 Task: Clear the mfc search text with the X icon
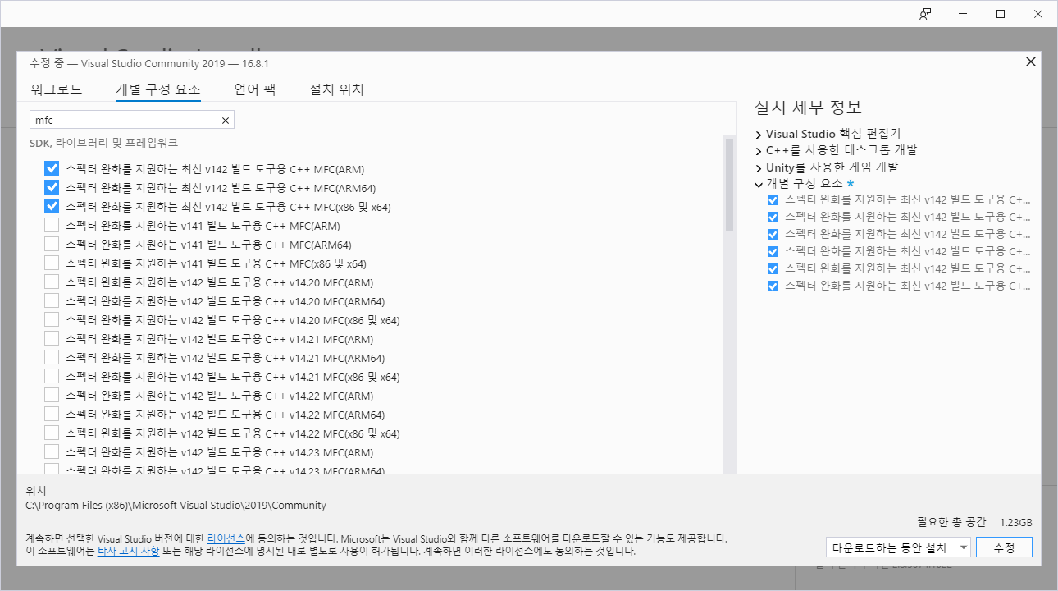click(226, 121)
